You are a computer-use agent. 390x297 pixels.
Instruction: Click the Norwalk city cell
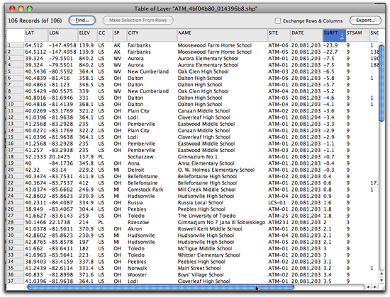click(x=137, y=268)
